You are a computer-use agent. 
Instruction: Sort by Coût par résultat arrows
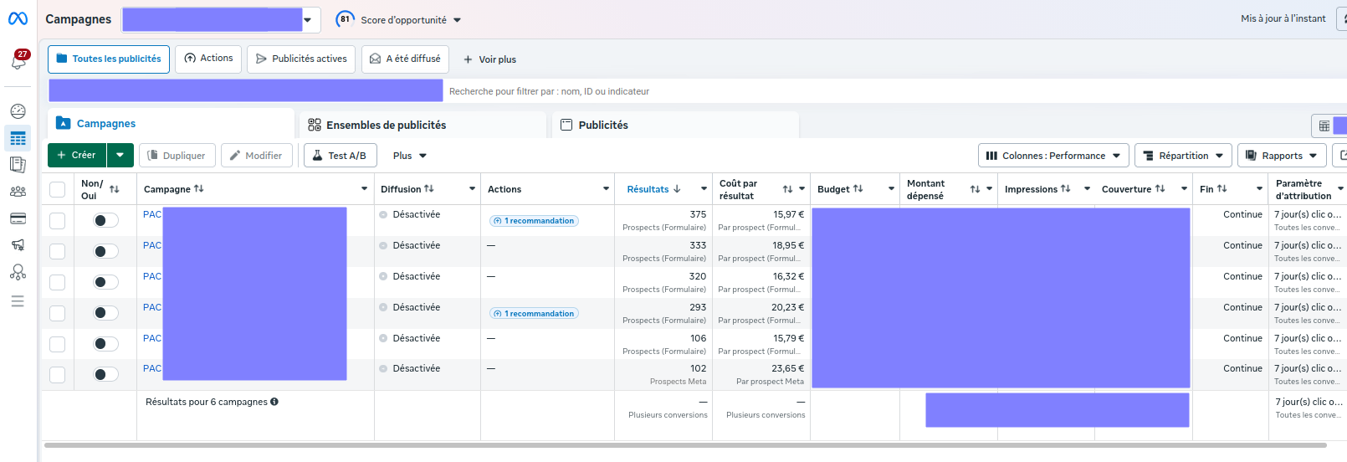[787, 189]
